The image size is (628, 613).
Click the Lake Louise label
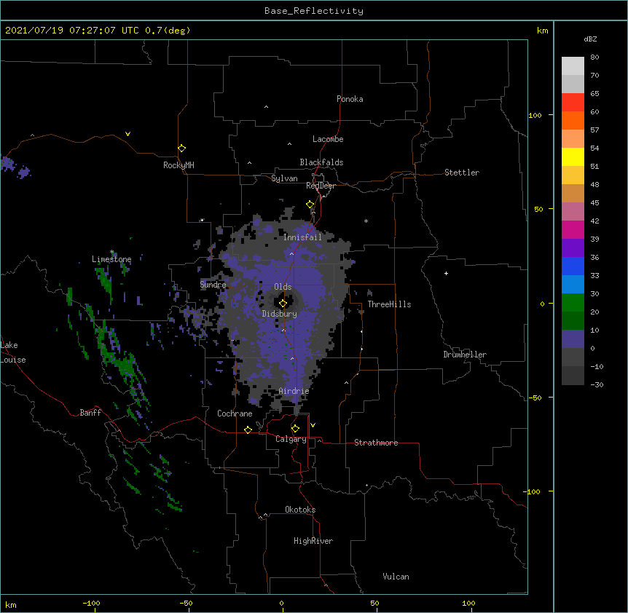(13, 352)
